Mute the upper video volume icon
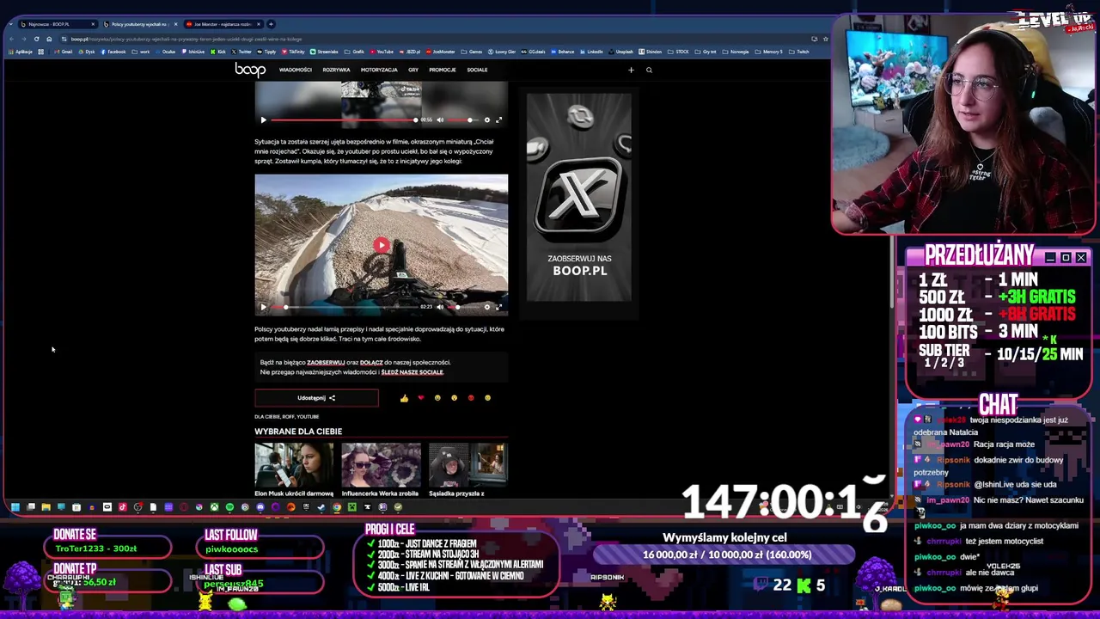 pyautogui.click(x=440, y=120)
